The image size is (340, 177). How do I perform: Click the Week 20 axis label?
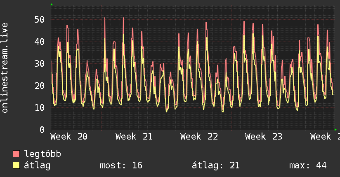pos(69,137)
